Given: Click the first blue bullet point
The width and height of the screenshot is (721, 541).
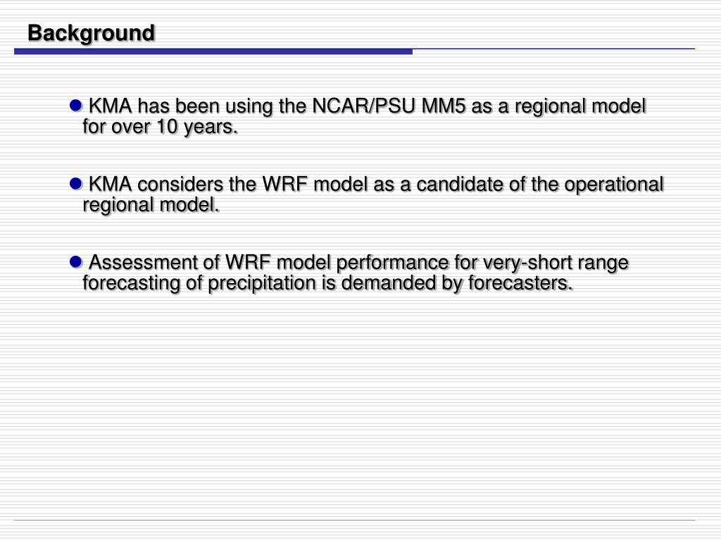Looking at the screenshot, I should click(76, 106).
